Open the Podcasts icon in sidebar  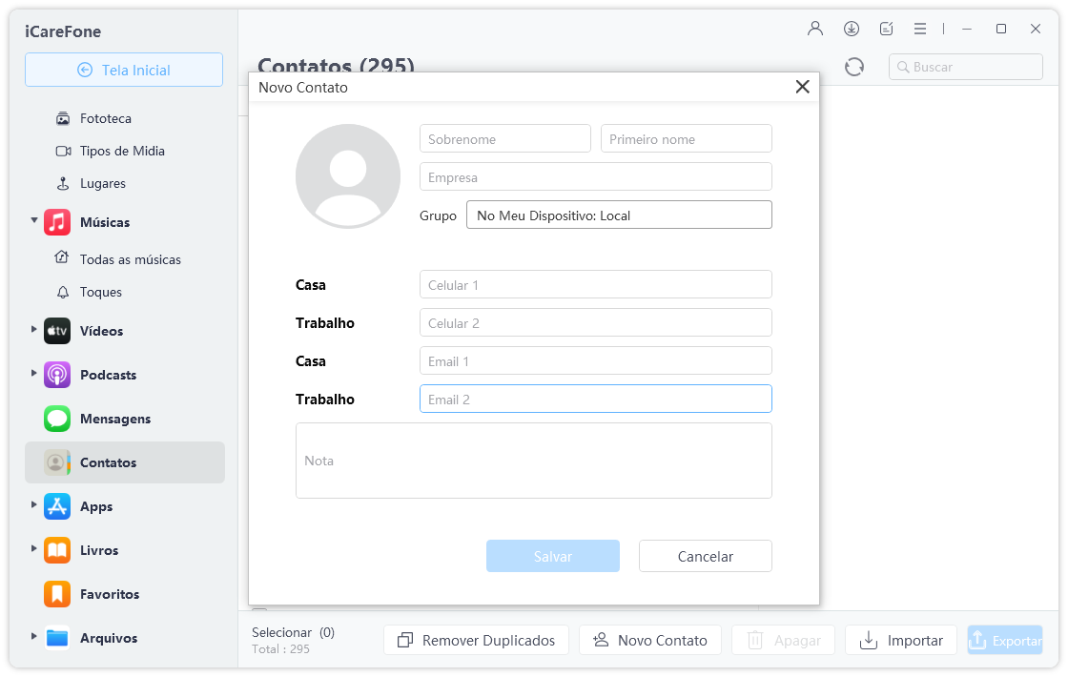pyautogui.click(x=57, y=375)
